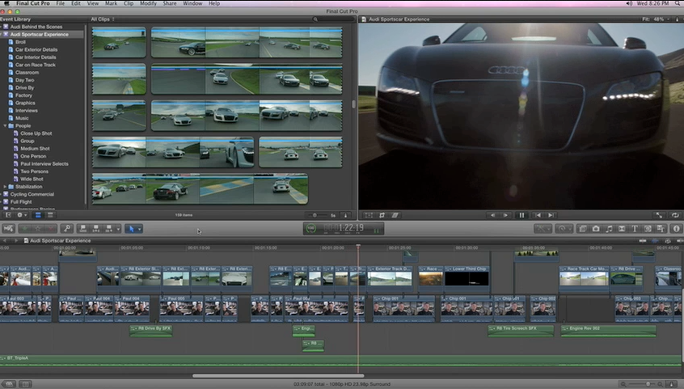
Task: Select the Engine Rev 002 audio clip
Action: pos(608,331)
